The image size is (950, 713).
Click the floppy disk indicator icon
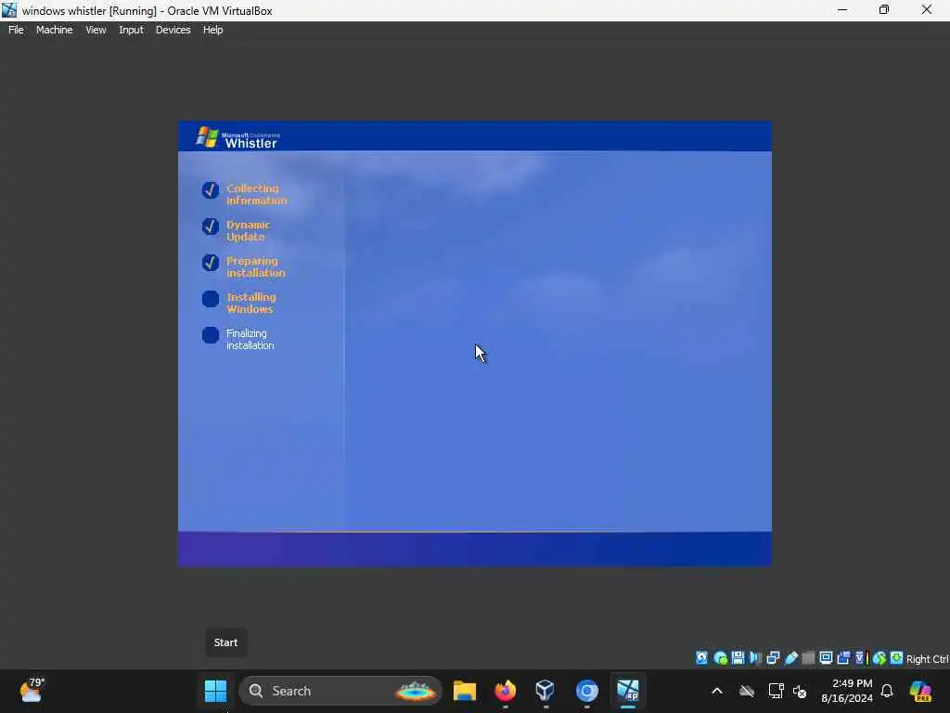coord(738,658)
